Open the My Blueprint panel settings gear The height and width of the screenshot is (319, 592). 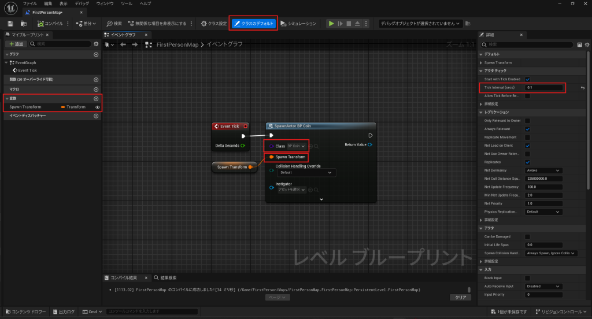(x=96, y=44)
